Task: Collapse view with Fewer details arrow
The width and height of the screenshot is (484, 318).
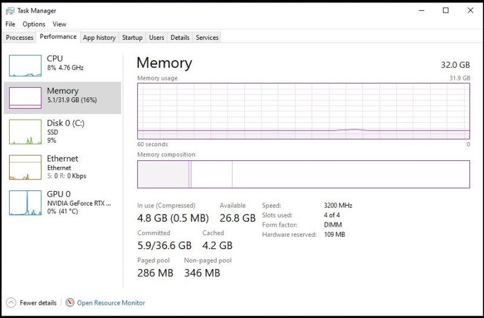Action: click(x=11, y=302)
